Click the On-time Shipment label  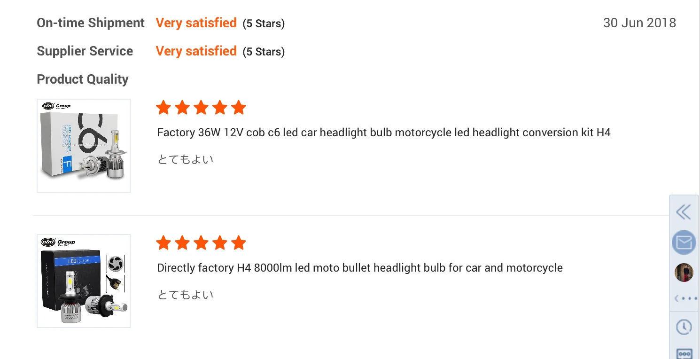pyautogui.click(x=91, y=23)
